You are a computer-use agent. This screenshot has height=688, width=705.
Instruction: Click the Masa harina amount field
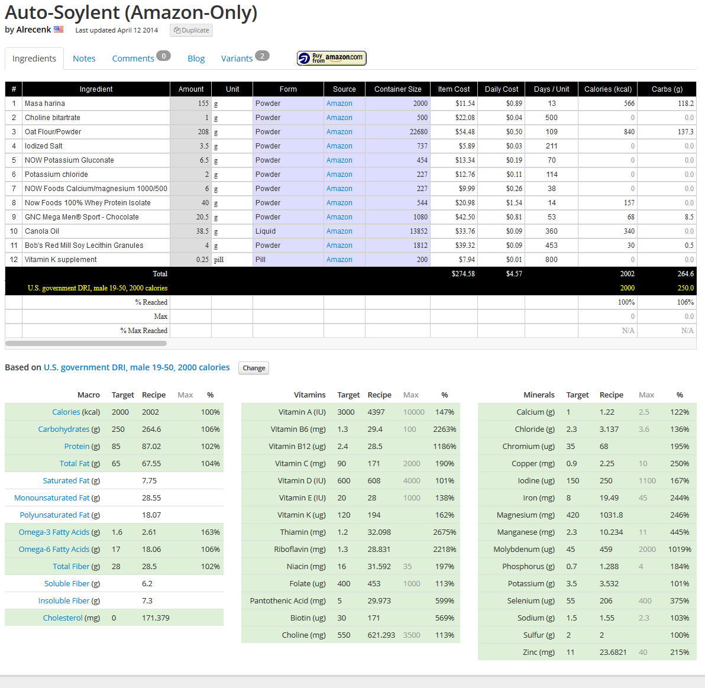coord(190,104)
